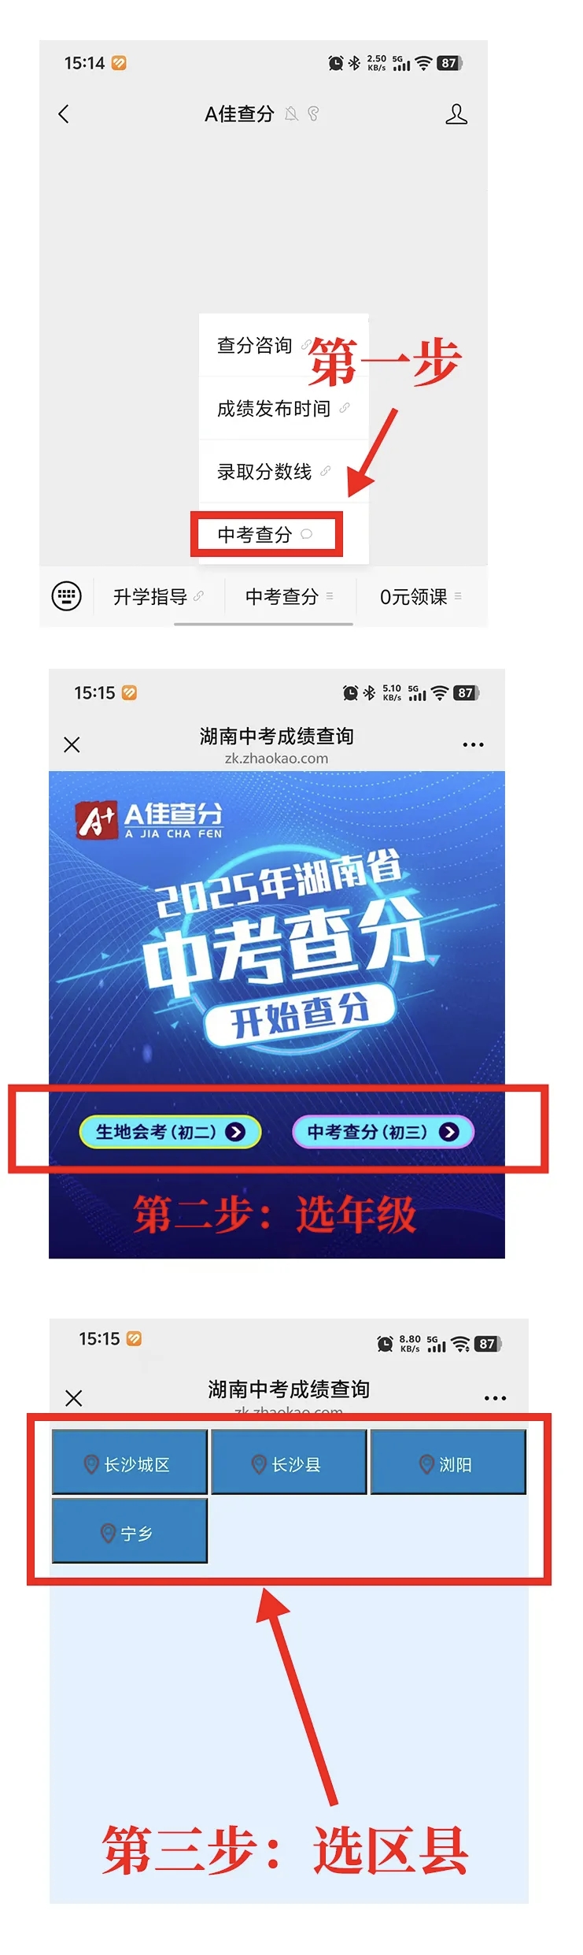Choose the 长沙县 district
583x1955 pixels.
click(x=289, y=1463)
